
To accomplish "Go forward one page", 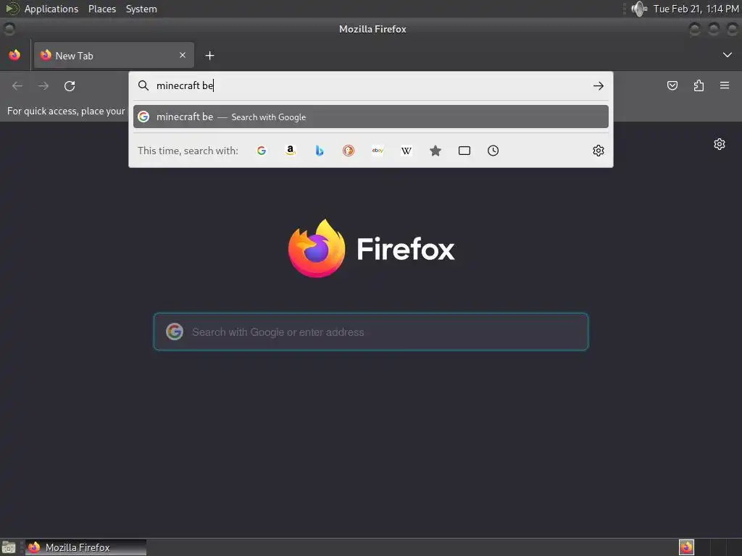I will 43,86.
